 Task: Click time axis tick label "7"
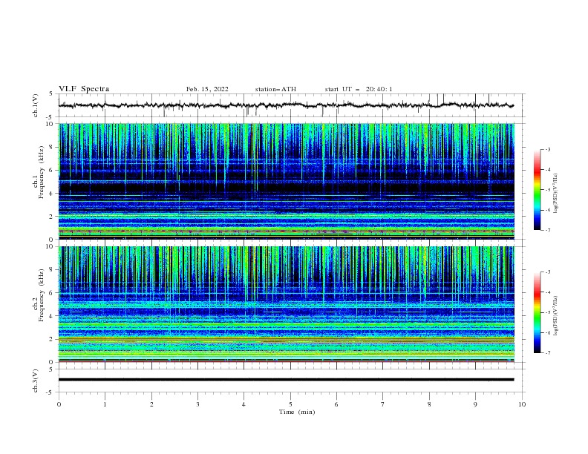383,404
